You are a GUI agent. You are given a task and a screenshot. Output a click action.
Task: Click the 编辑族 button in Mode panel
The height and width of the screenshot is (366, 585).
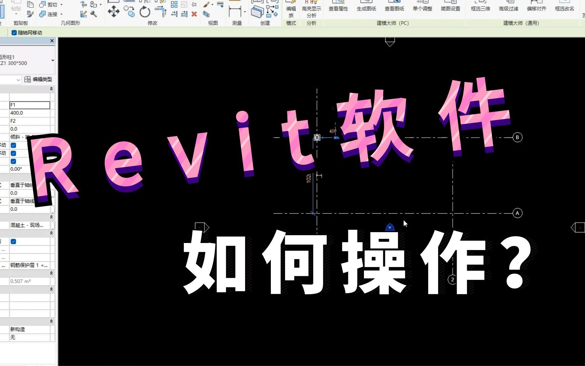pyautogui.click(x=291, y=9)
